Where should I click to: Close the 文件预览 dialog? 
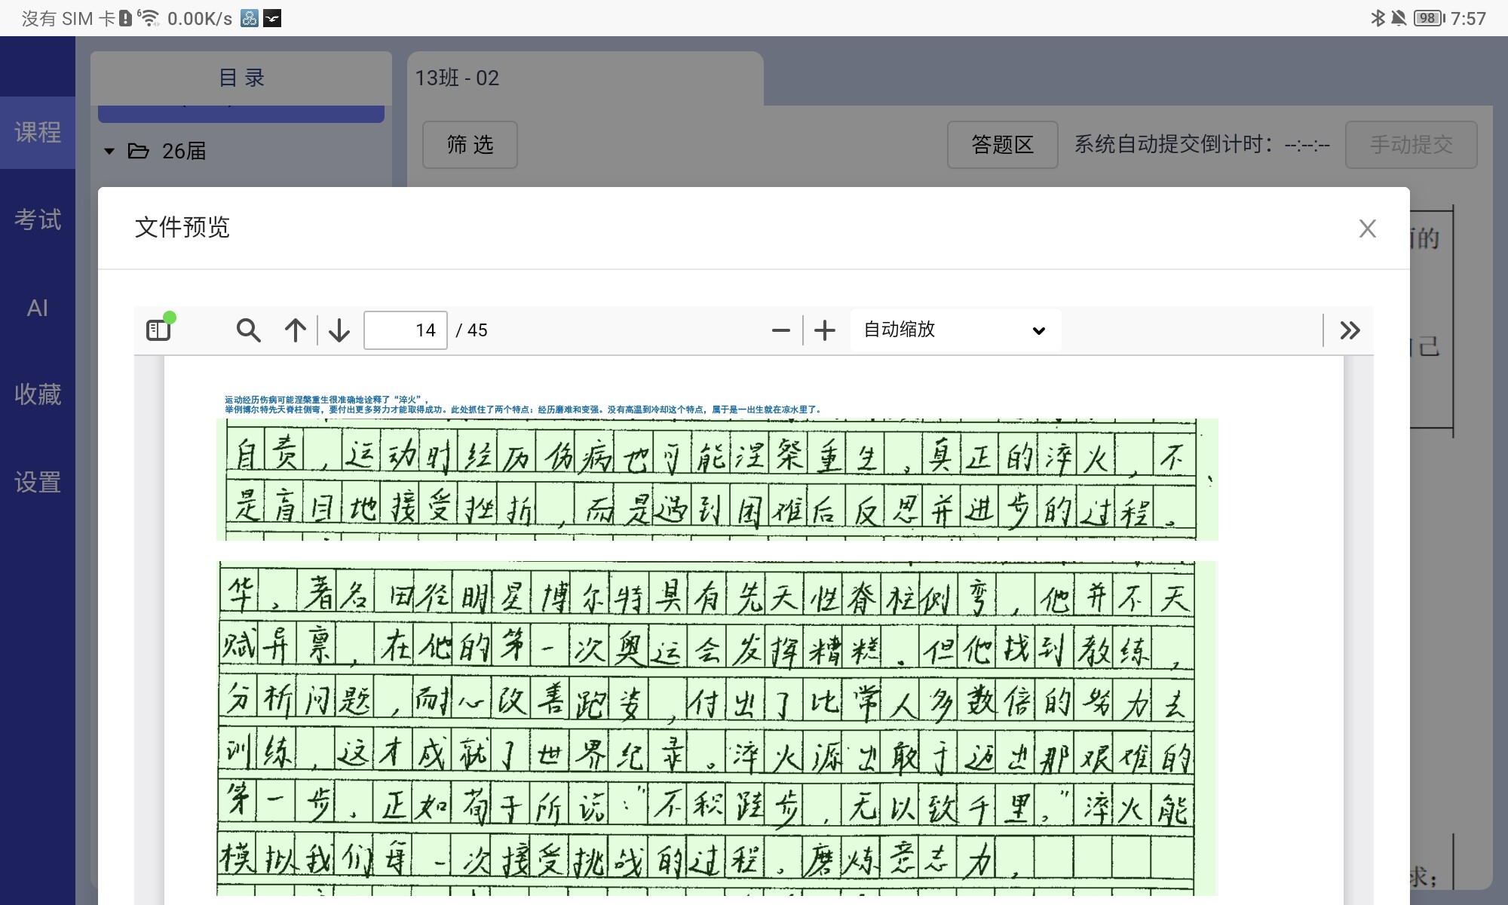coord(1367,229)
